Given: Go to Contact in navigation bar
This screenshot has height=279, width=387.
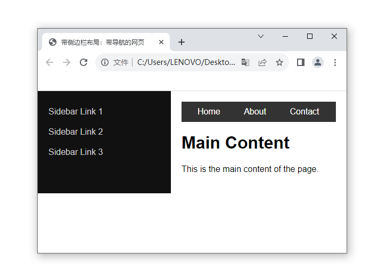Looking at the screenshot, I should tap(304, 112).
